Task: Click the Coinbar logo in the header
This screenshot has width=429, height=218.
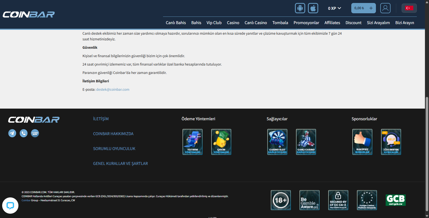Action: tap(29, 14)
